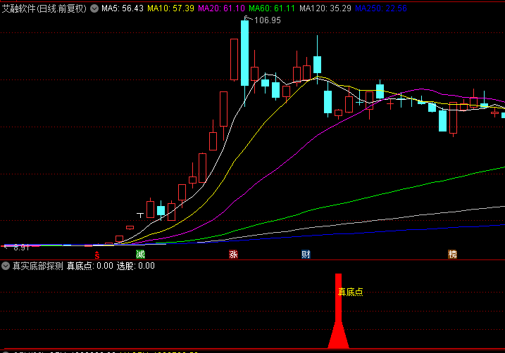Select the MA250: 22.56 label

click(x=381, y=8)
